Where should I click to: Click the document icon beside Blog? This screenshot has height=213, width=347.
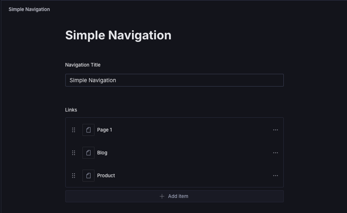point(88,152)
